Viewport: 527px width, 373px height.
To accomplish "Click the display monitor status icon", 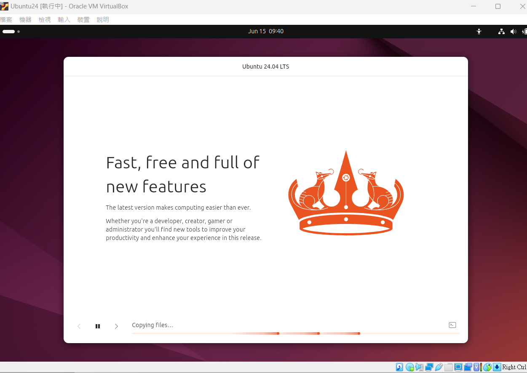I will coord(458,367).
